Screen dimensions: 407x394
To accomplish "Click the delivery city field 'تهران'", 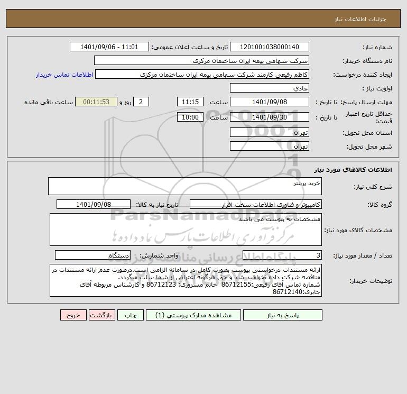I will [x=270, y=146].
